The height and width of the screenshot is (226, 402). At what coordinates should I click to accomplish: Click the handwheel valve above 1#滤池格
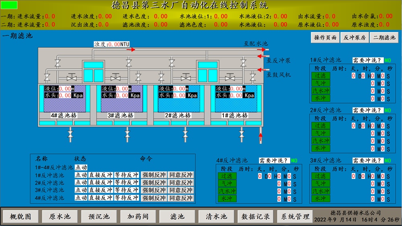[230, 77]
